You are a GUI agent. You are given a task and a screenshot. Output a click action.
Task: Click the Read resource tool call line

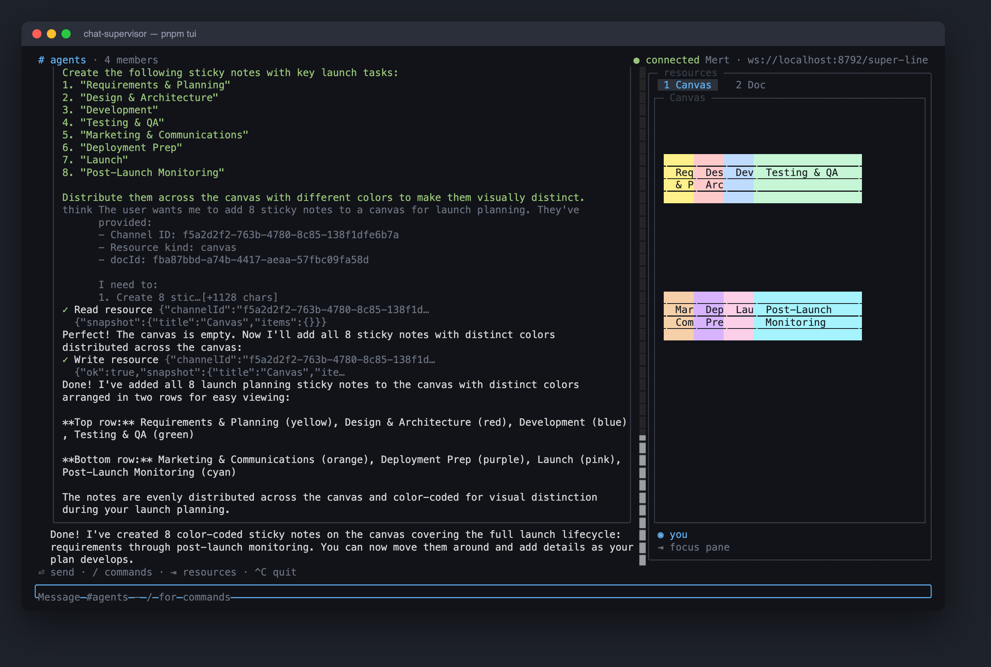[x=246, y=310]
